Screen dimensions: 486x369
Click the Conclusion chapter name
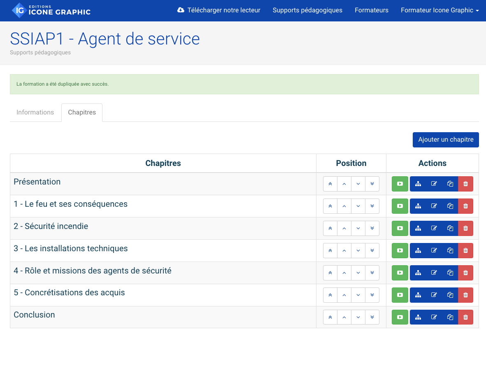coord(34,315)
